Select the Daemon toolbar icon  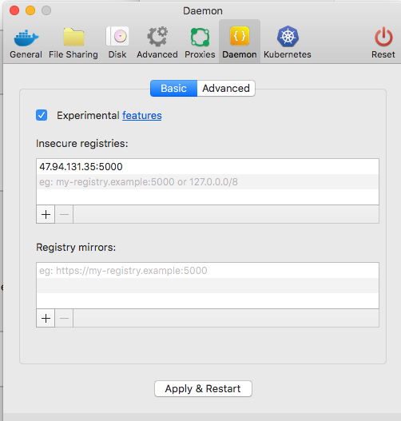click(x=240, y=36)
